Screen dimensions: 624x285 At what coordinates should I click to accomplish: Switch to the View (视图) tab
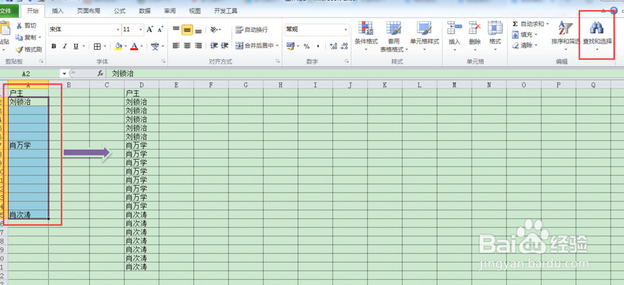tap(195, 11)
